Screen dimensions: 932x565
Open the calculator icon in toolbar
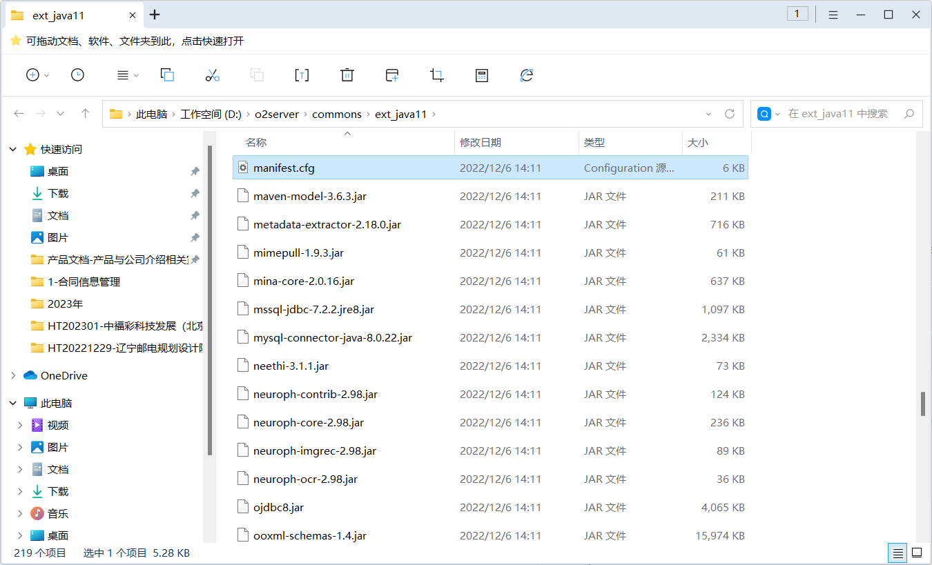(482, 75)
